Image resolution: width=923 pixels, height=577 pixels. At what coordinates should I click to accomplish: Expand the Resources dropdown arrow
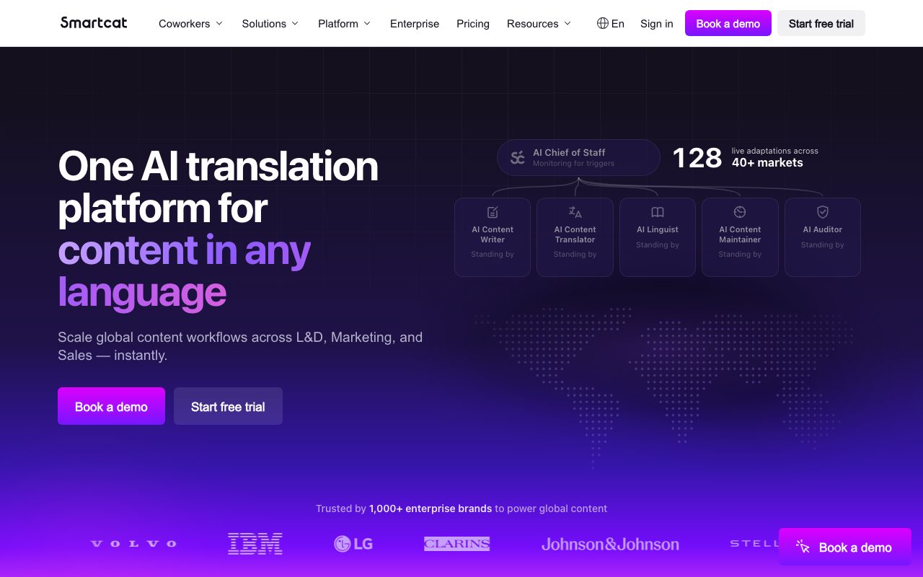[x=568, y=24]
